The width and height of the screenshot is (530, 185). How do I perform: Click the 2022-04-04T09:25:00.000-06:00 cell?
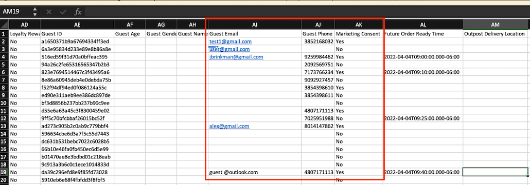point(423,118)
